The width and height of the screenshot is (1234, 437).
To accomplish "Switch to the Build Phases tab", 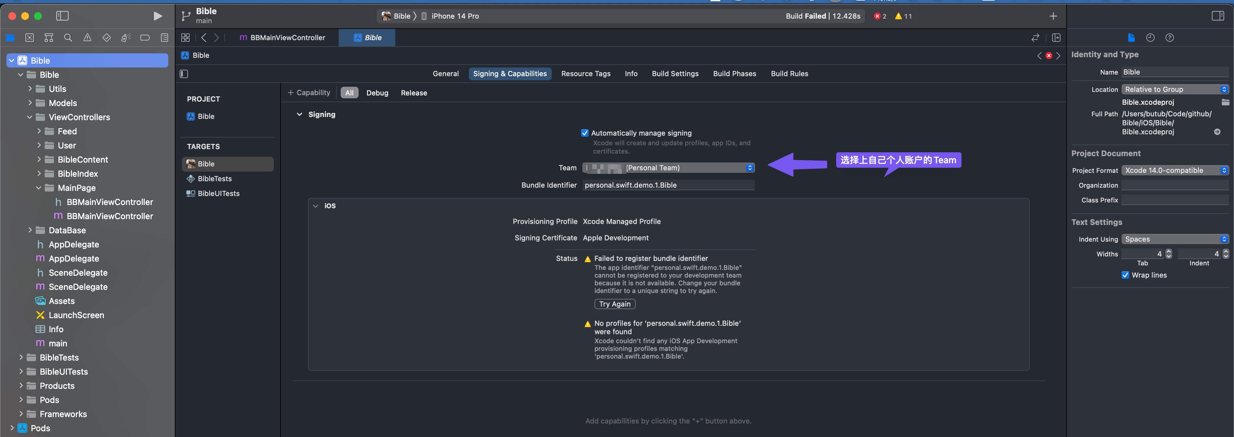I will (734, 74).
